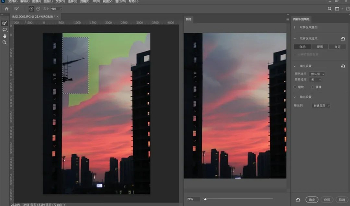Viewport: 350px width, 206px height.
Task: Reset the 填充设置 section with its arrow icon
Action: (x=343, y=66)
